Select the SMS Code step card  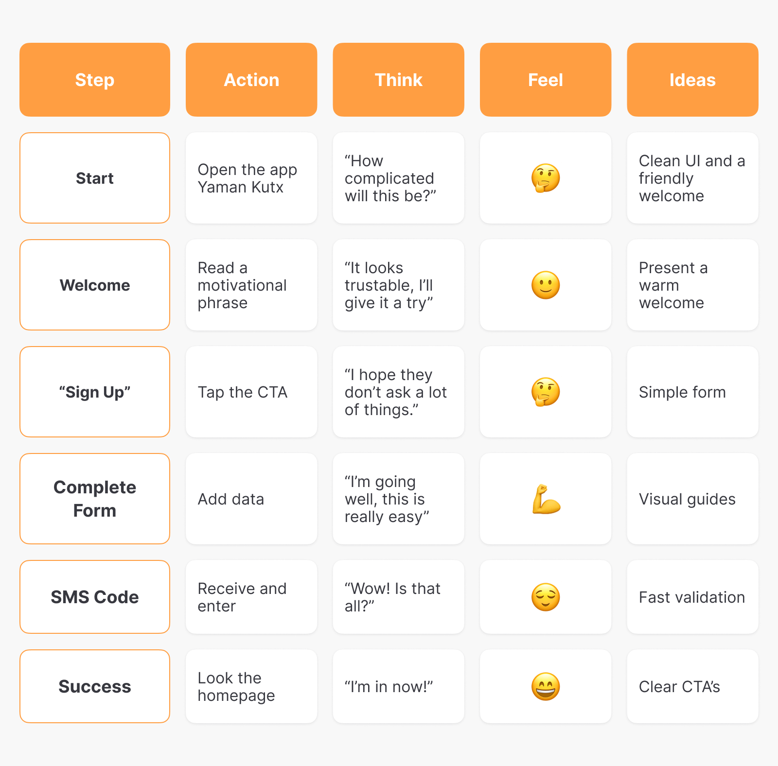95,597
